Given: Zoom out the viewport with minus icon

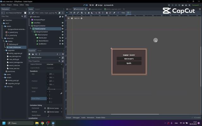Looking at the screenshot, I should point(72,18).
